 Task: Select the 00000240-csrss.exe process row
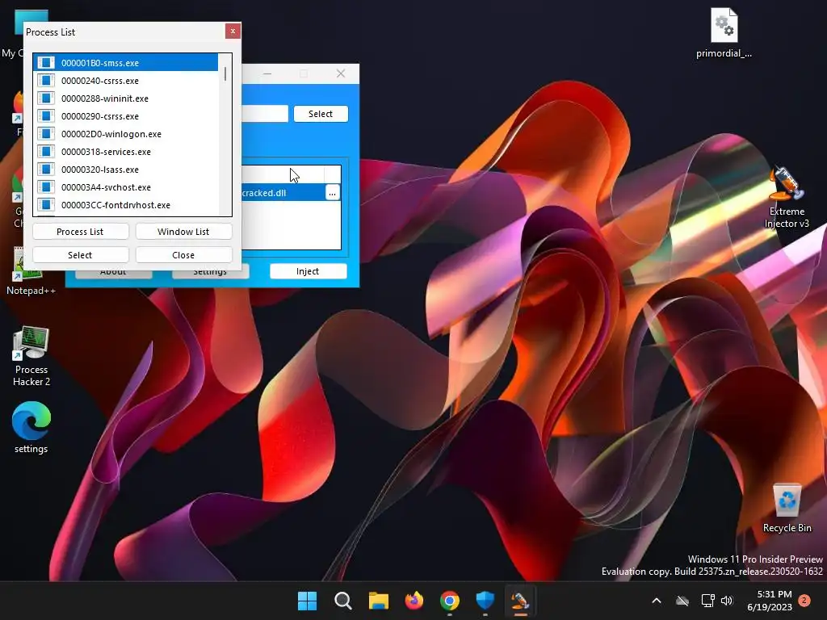[125, 81]
